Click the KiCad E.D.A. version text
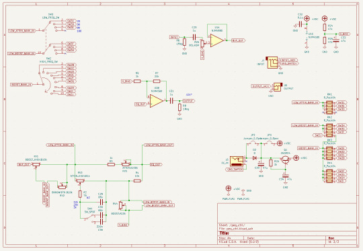Viewport: 363px width, 251px height. [x=239, y=242]
